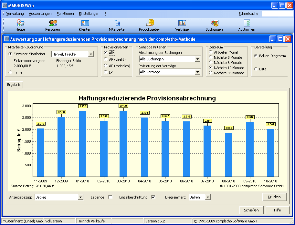Screen dimensions: 295x225
Task: Click the Hilfe button
Action: [278, 210]
